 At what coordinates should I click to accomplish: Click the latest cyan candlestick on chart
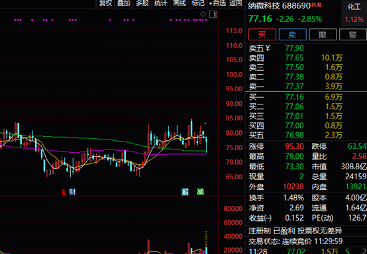(x=206, y=145)
